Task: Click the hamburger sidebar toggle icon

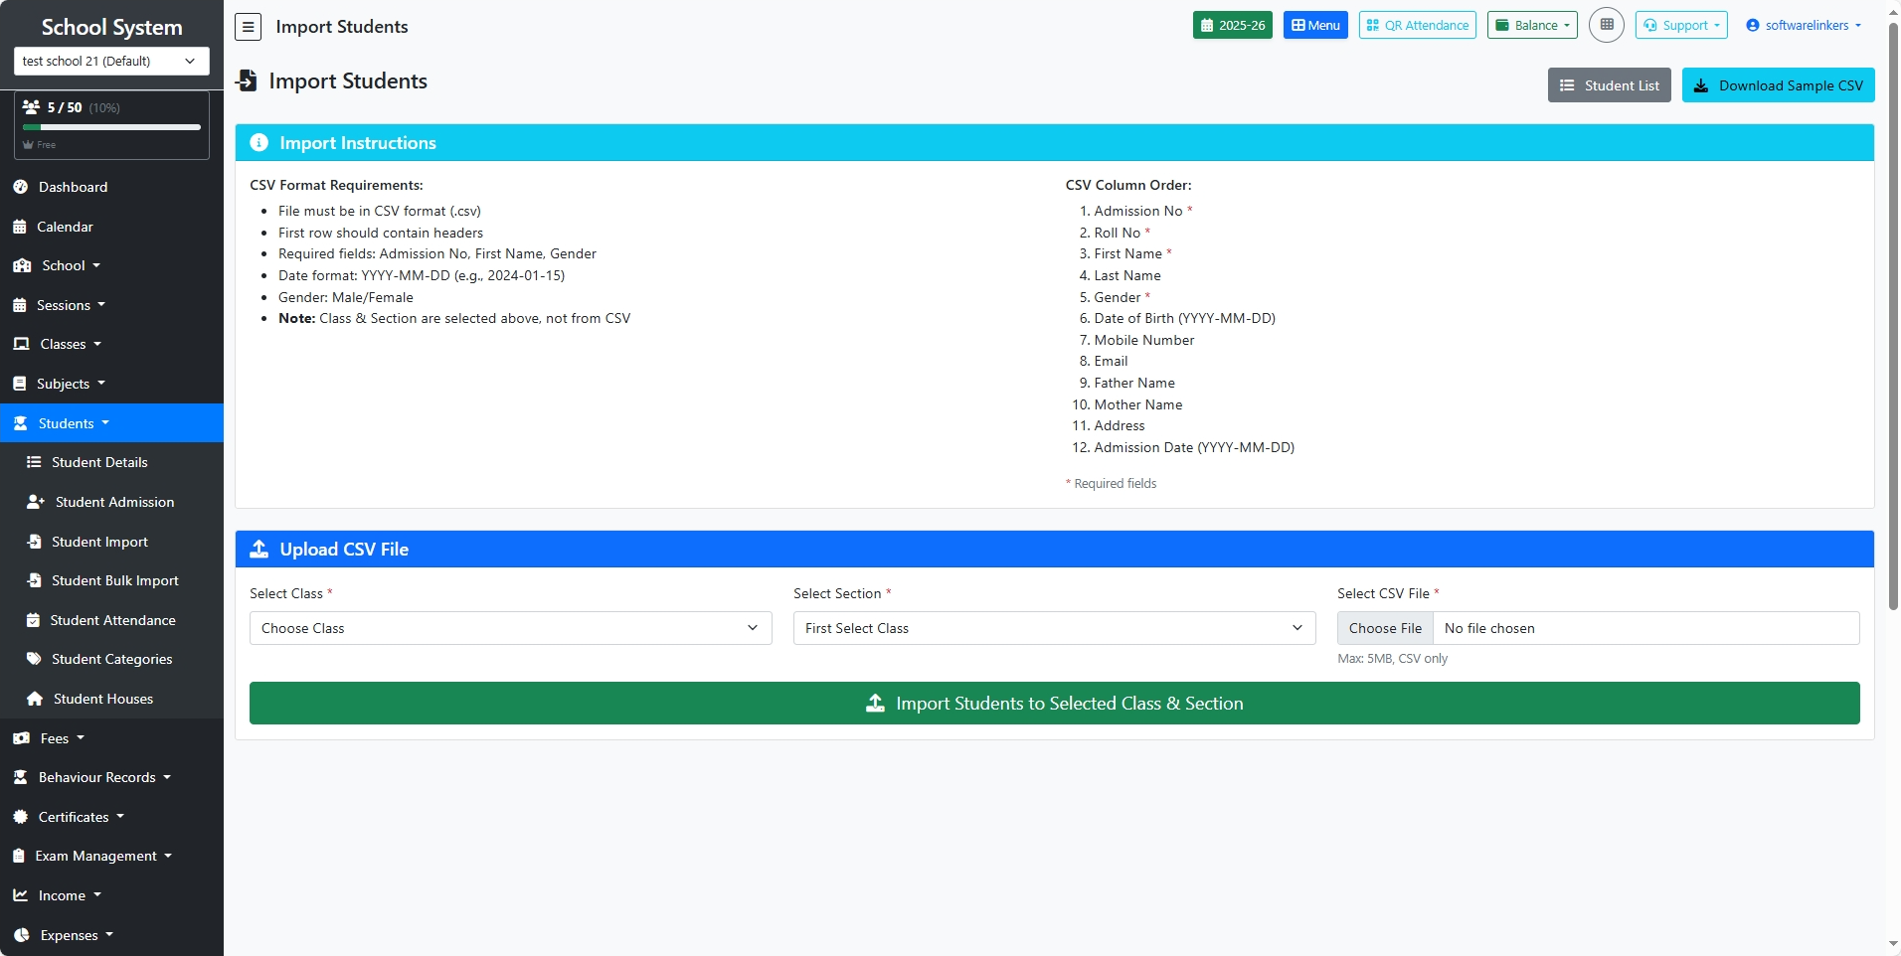Action: pos(248,27)
